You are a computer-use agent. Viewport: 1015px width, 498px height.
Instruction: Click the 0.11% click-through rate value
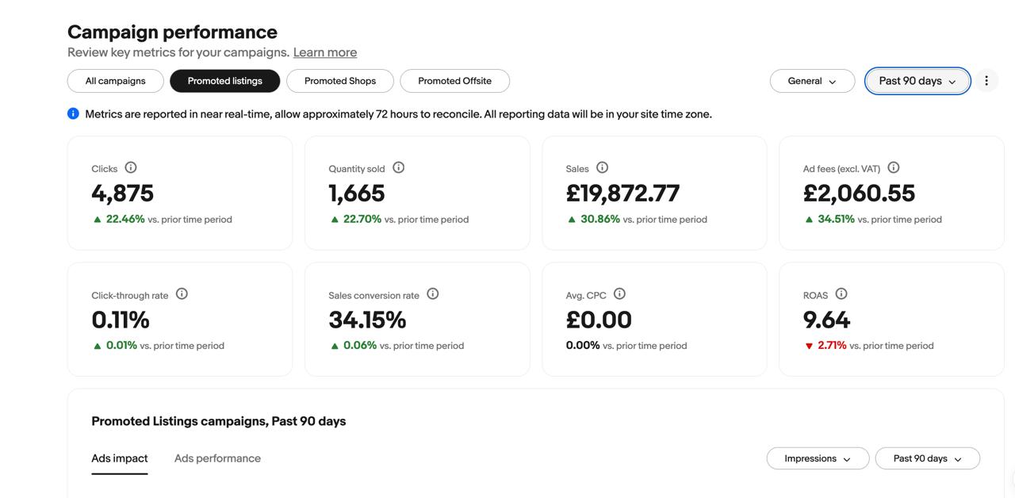point(121,320)
